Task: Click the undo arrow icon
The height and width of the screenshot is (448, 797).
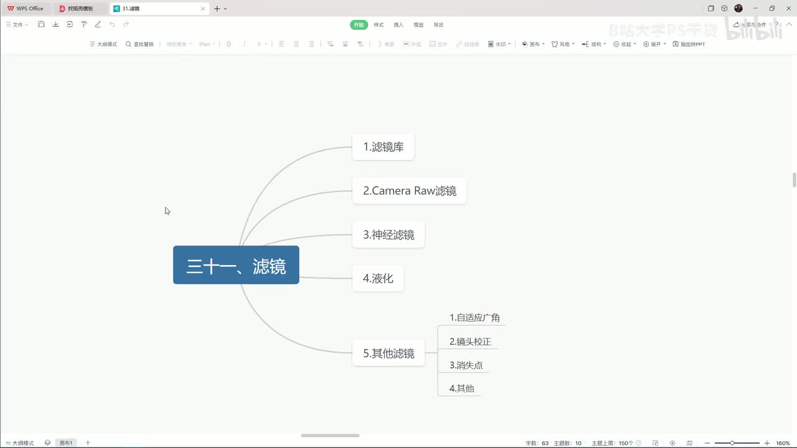Action: (x=112, y=24)
